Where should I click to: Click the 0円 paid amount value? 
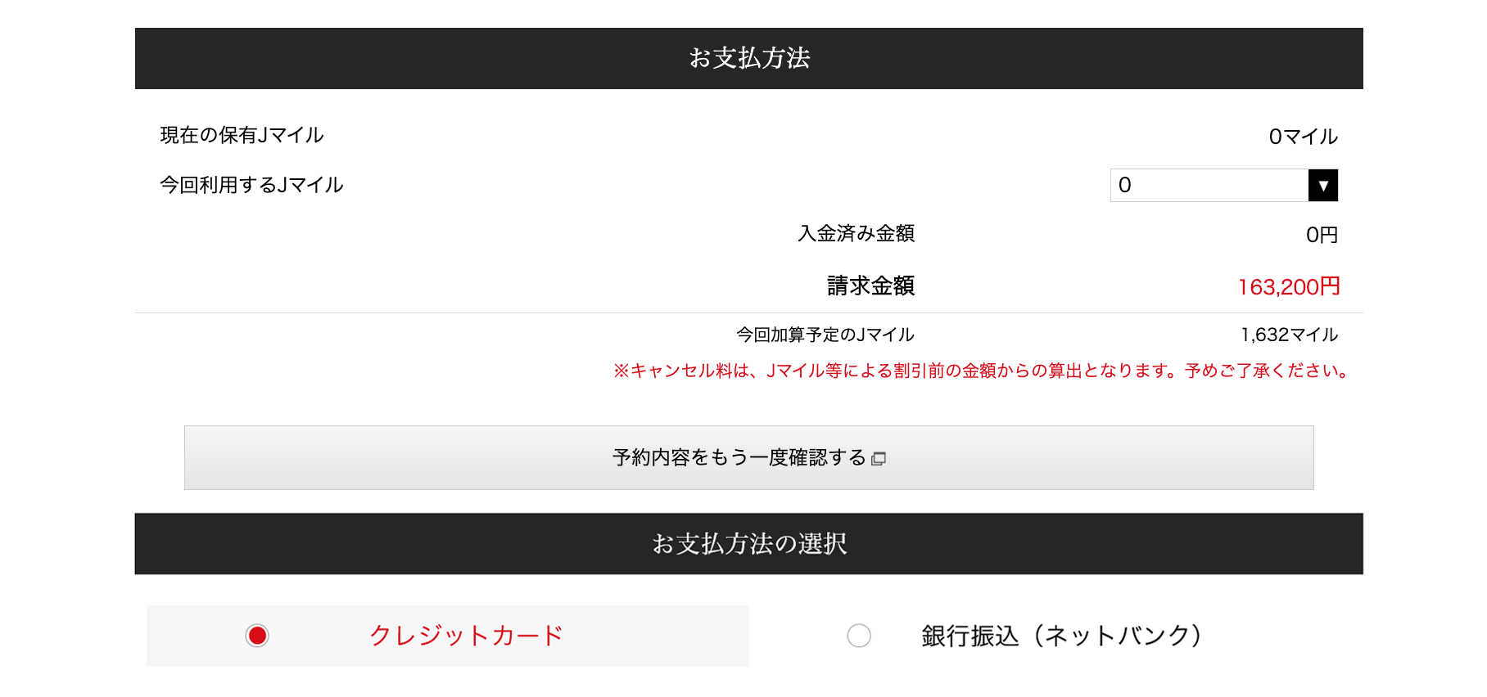(1322, 235)
